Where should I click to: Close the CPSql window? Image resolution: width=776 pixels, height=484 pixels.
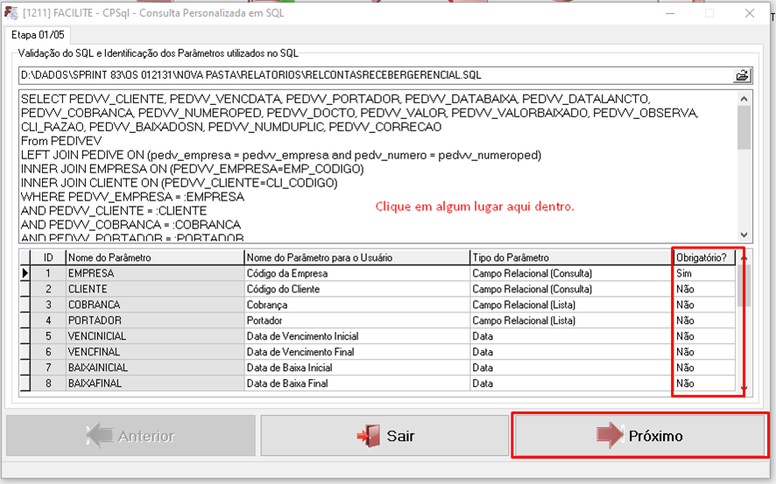(x=750, y=13)
